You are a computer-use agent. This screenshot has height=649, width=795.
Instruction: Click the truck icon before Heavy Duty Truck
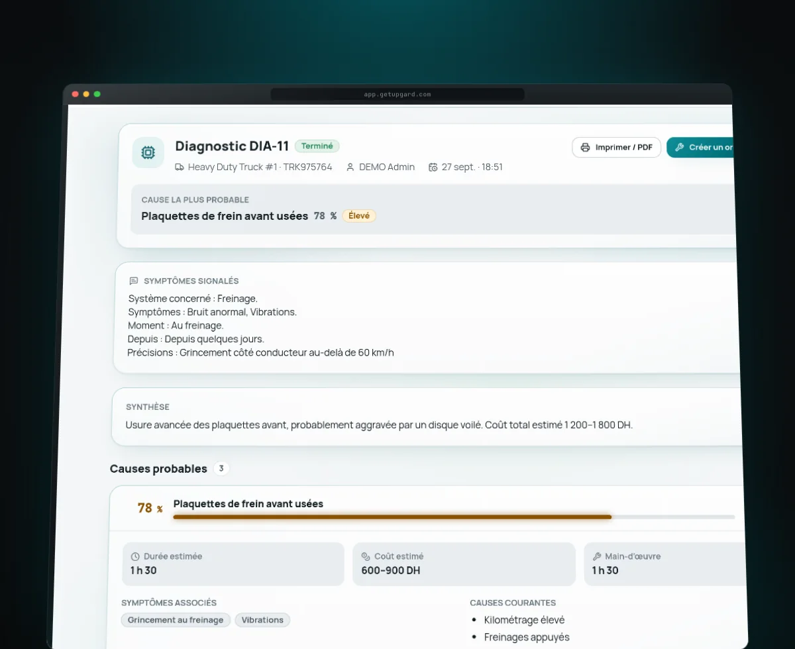(180, 167)
